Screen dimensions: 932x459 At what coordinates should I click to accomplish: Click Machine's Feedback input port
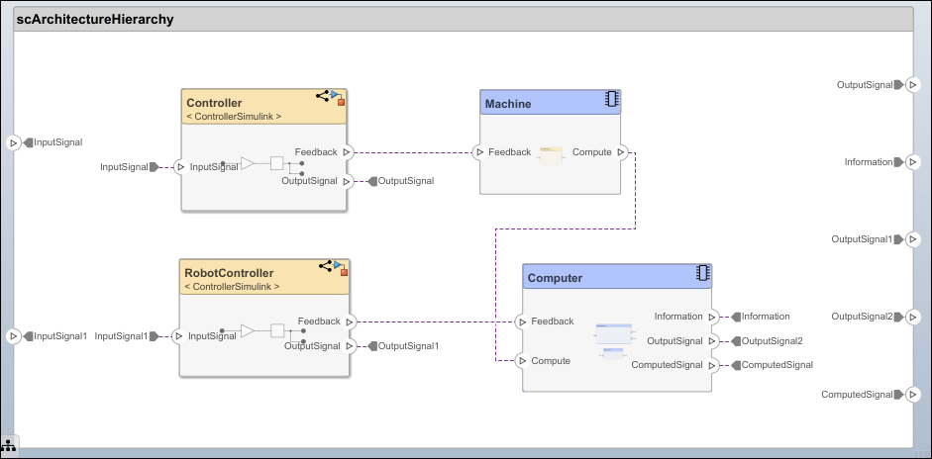click(479, 152)
